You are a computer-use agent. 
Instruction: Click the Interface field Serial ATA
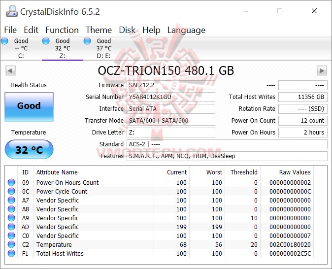171,109
